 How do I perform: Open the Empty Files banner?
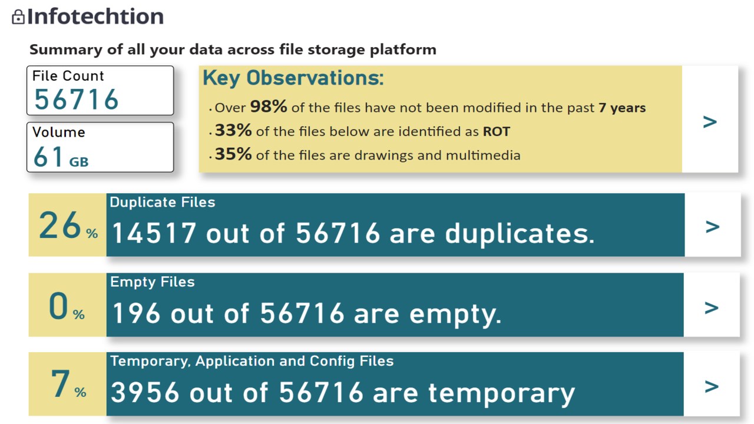pyautogui.click(x=395, y=304)
